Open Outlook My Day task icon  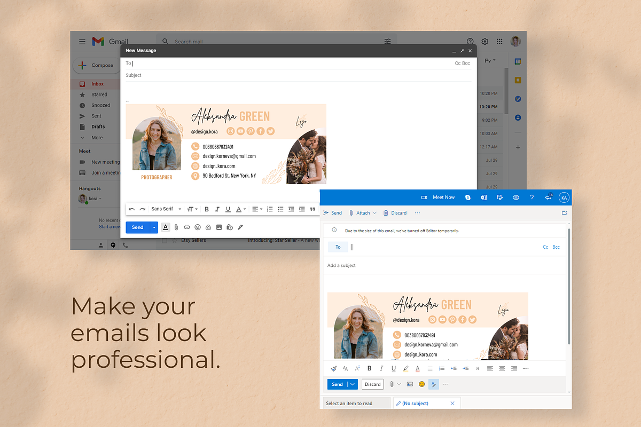pyautogui.click(x=500, y=197)
